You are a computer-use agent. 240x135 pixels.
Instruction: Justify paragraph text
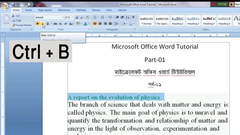[110, 24]
